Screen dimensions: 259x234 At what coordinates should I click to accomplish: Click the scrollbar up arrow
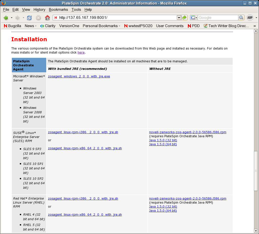(256, 31)
